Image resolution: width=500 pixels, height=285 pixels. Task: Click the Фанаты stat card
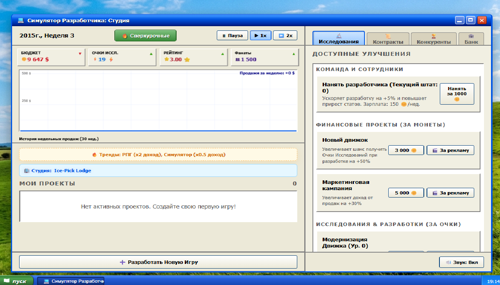click(264, 57)
